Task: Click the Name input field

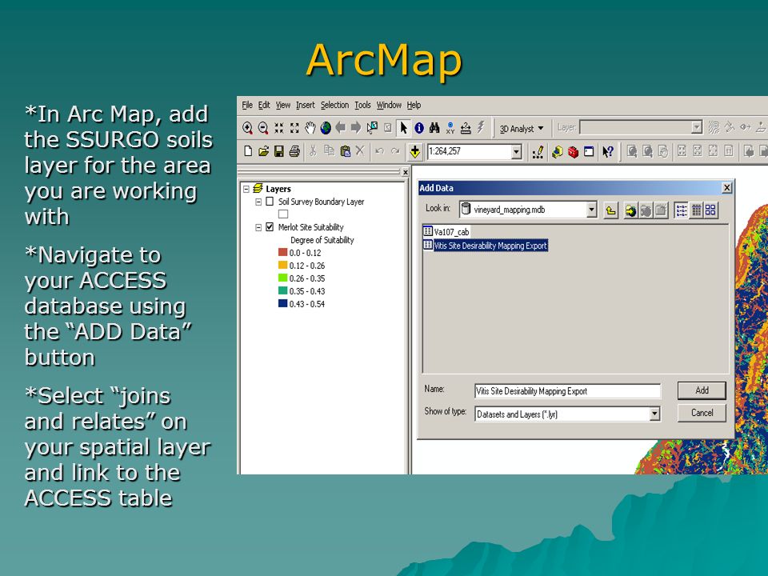Action: [x=567, y=391]
